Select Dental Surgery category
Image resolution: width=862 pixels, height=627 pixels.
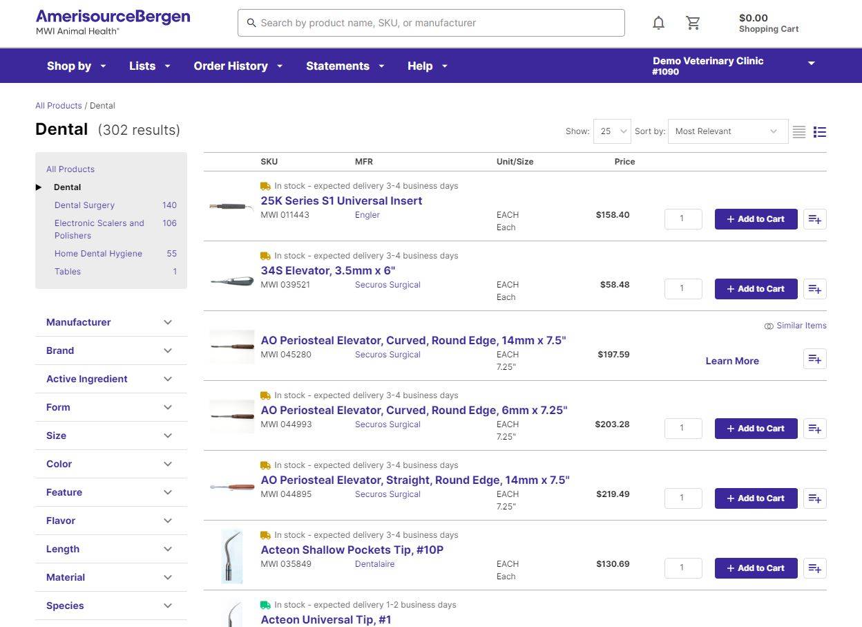[84, 205]
